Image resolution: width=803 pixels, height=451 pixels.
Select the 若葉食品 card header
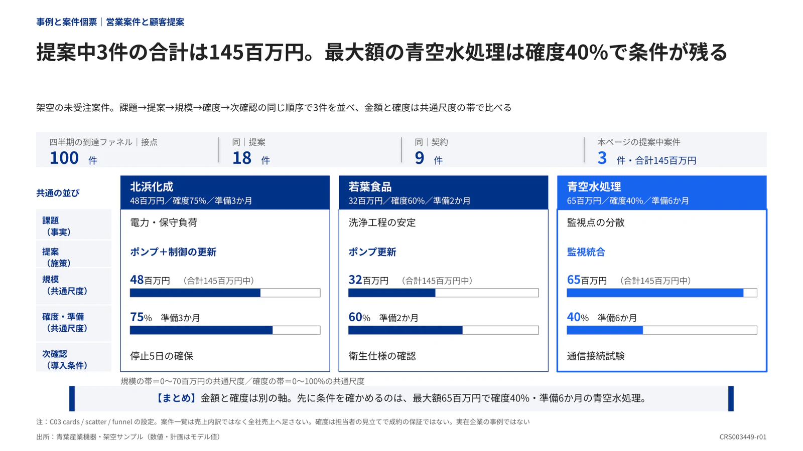[443, 192]
